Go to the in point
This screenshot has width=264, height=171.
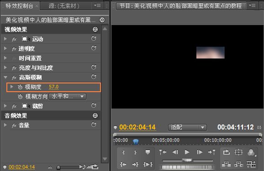pos(123,164)
